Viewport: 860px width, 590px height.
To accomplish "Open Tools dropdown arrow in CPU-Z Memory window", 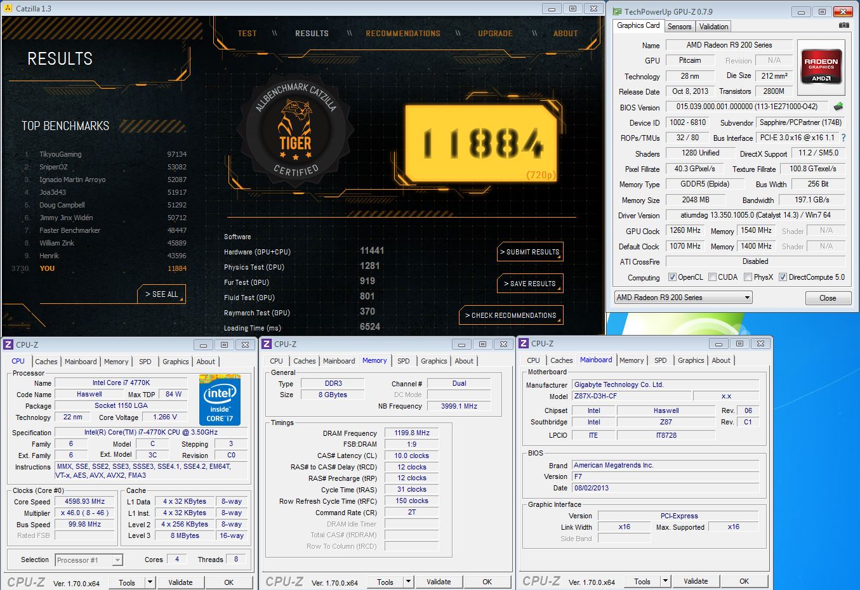I will click(x=408, y=582).
